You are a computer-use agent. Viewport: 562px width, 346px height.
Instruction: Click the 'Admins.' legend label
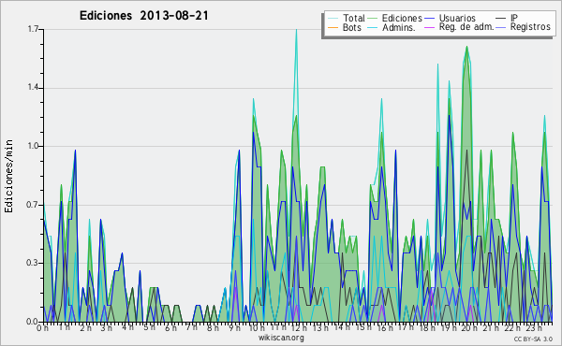point(399,27)
